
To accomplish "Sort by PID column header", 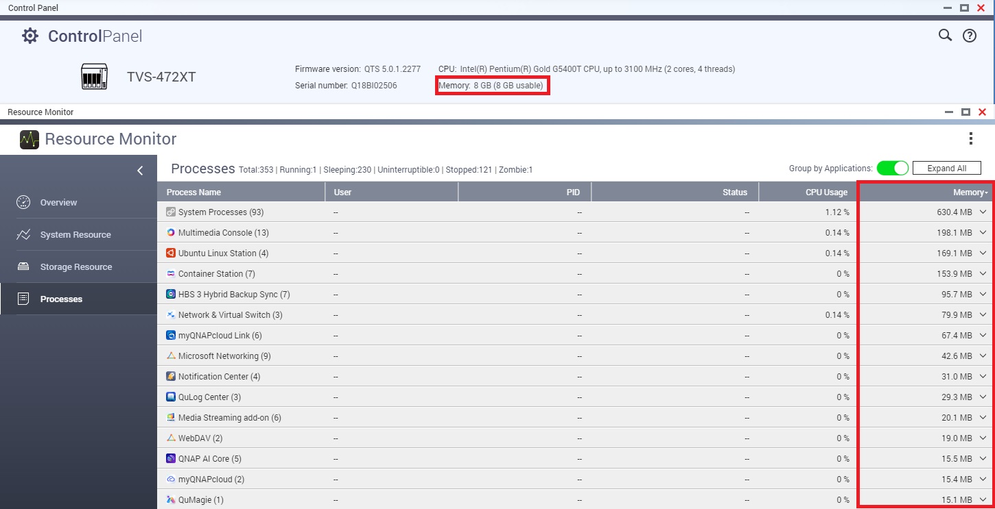I will click(x=524, y=193).
